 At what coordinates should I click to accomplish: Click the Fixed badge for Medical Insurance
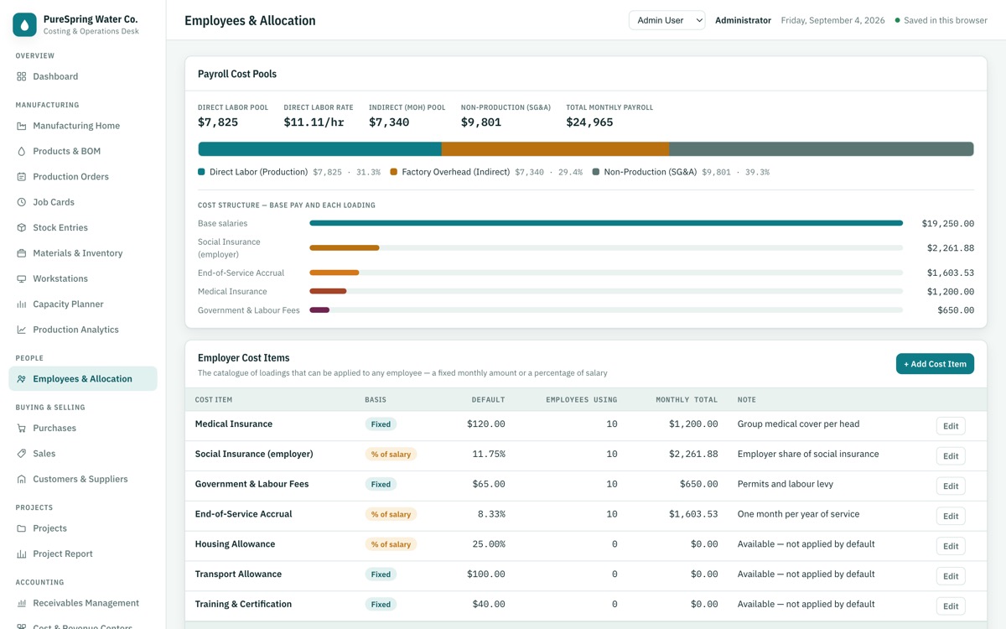coord(381,424)
